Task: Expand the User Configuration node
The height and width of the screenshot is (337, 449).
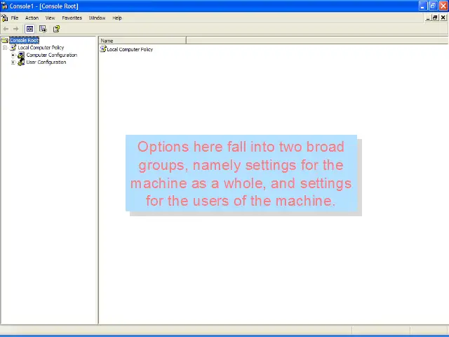Action: pyautogui.click(x=13, y=62)
